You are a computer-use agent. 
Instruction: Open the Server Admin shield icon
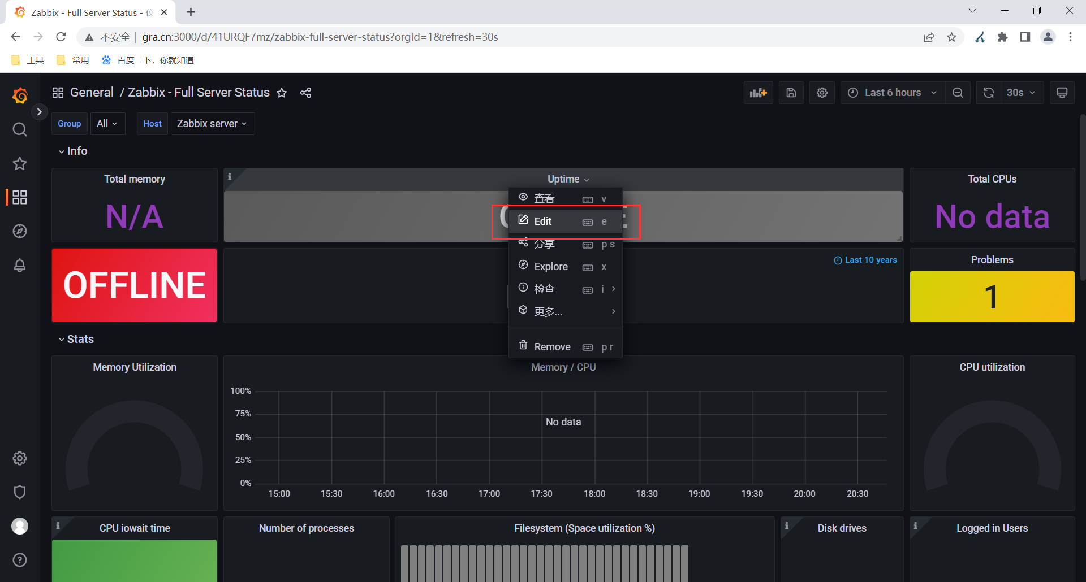point(20,492)
